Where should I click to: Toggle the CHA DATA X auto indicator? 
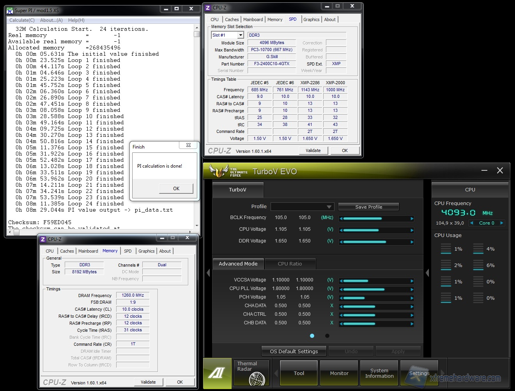(x=332, y=306)
